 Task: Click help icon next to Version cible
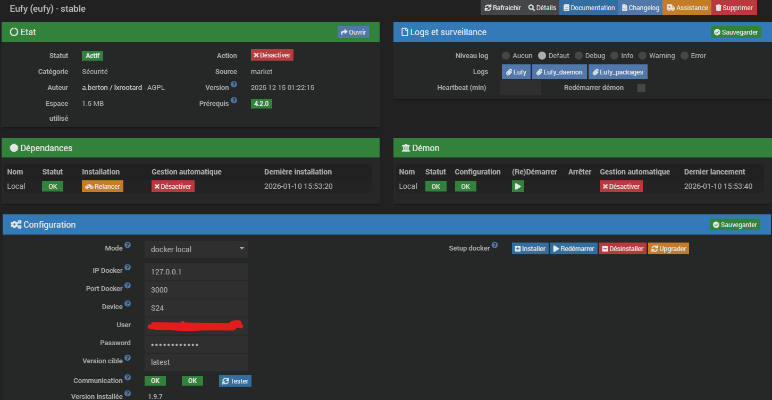[x=127, y=359]
